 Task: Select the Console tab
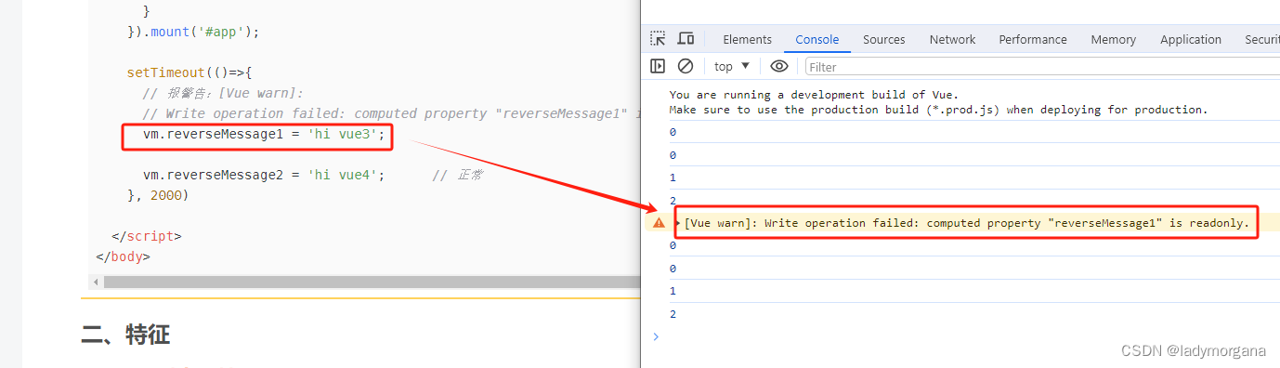tap(816, 39)
